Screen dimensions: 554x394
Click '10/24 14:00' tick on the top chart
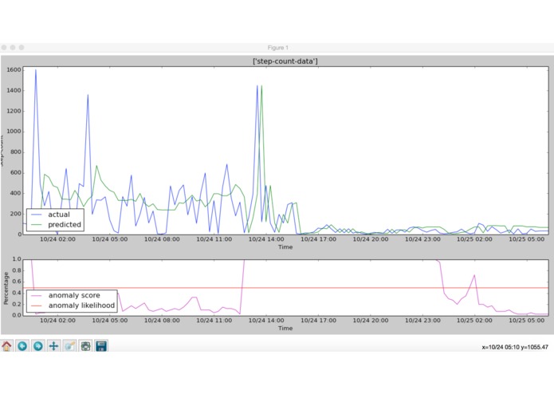tap(266, 239)
